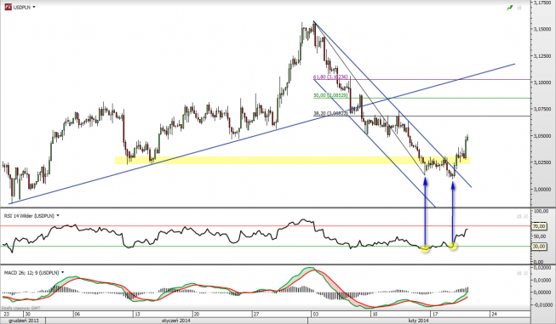This screenshot has width=556, height=324.
Task: Expand the MACD 26; 12; 9 dropdown arrow
Action: tap(63, 273)
